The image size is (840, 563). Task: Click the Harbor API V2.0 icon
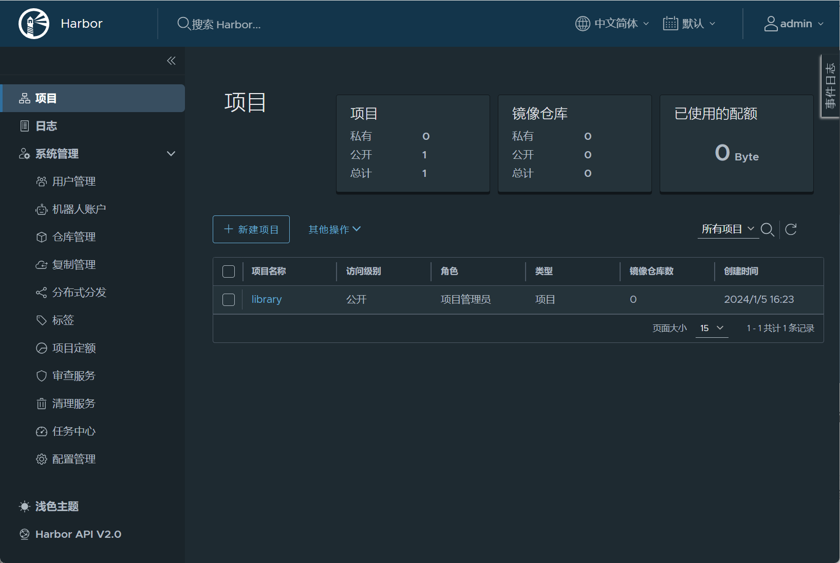click(24, 534)
